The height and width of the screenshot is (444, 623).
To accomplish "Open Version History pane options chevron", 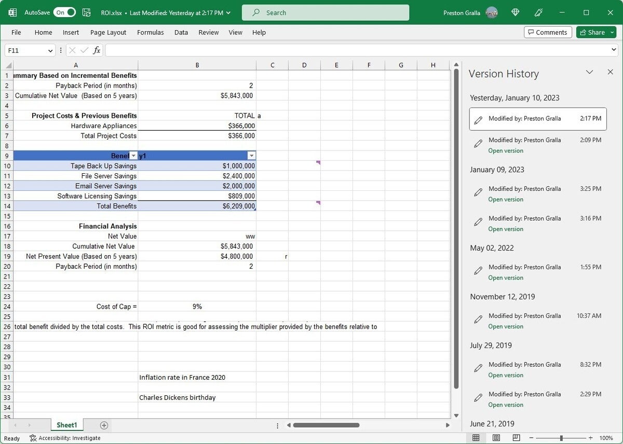I will point(589,72).
